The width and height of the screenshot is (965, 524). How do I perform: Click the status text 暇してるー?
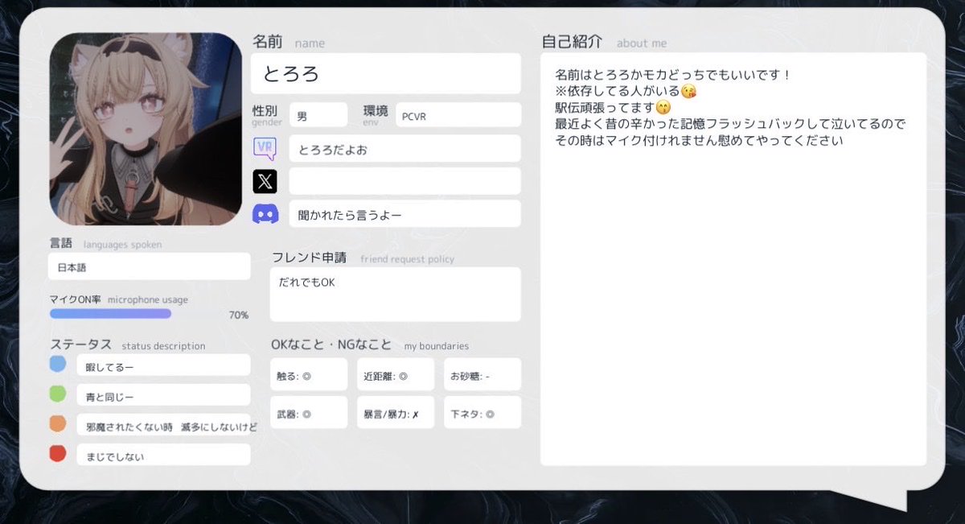[109, 367]
